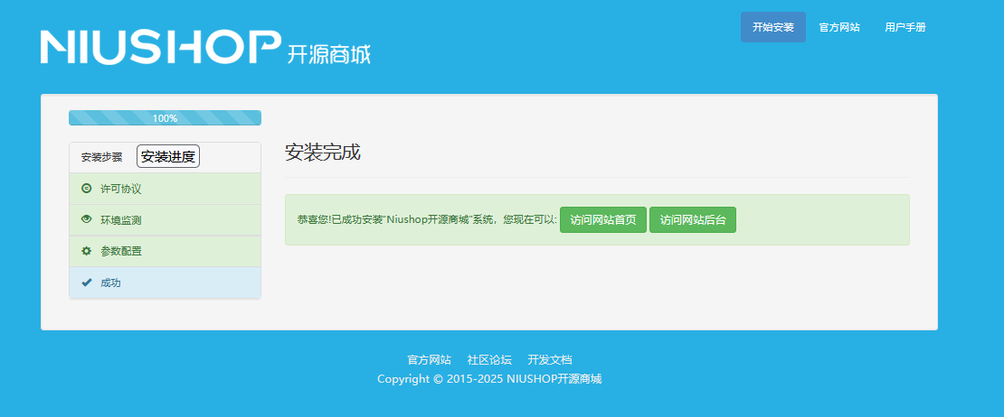
Task: Select the 许可协议 step in sidebar
Action: point(166,189)
